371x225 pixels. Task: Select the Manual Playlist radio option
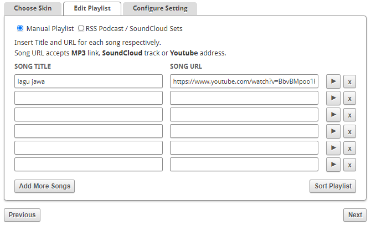(x=20, y=28)
